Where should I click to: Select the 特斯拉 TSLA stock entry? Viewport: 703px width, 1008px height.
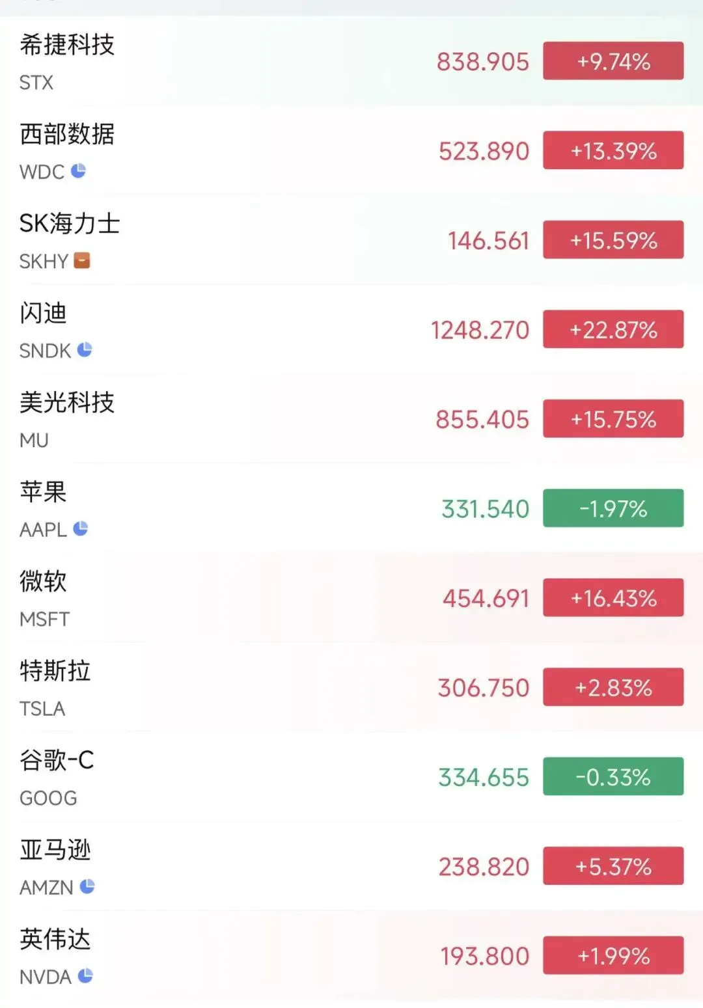click(351, 687)
